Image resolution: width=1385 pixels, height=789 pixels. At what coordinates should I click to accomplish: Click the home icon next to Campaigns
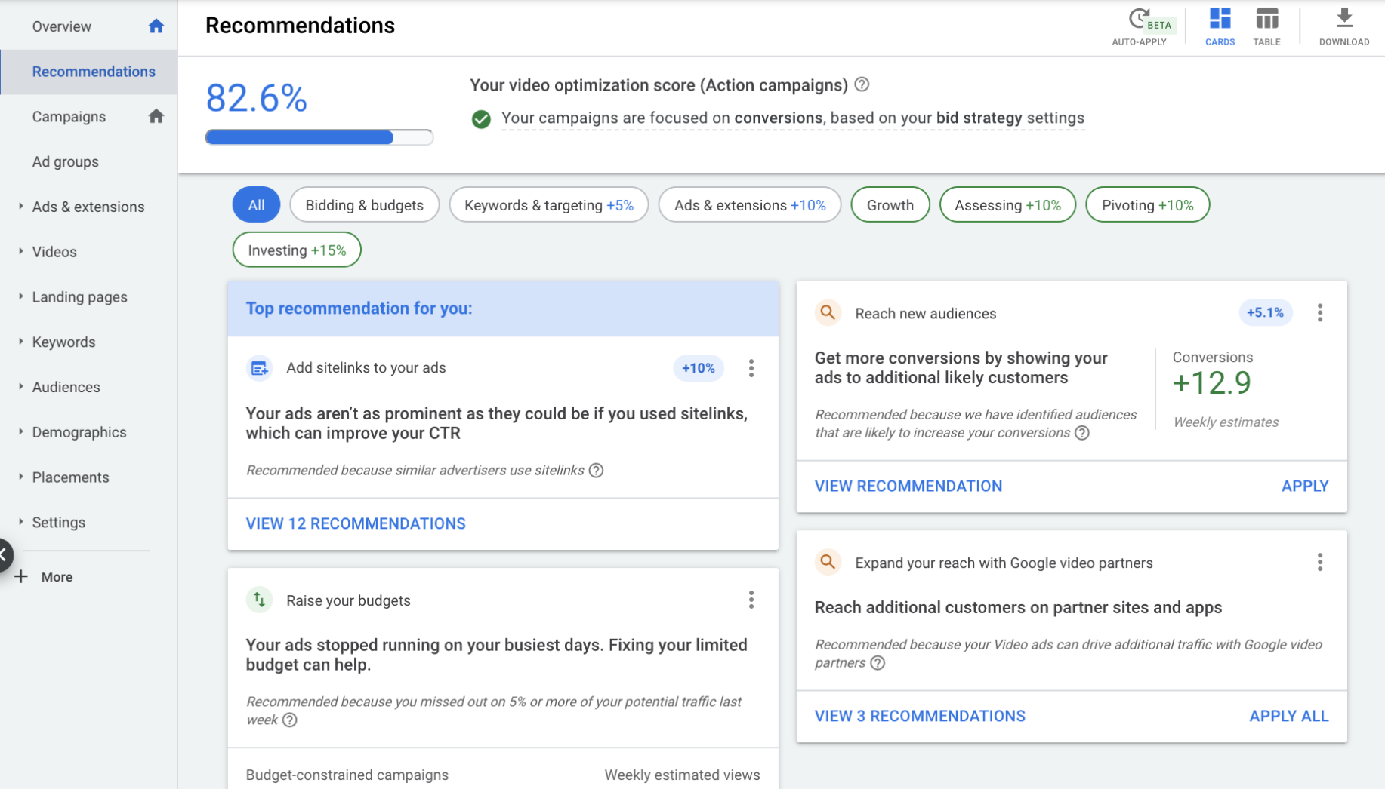pyautogui.click(x=156, y=116)
